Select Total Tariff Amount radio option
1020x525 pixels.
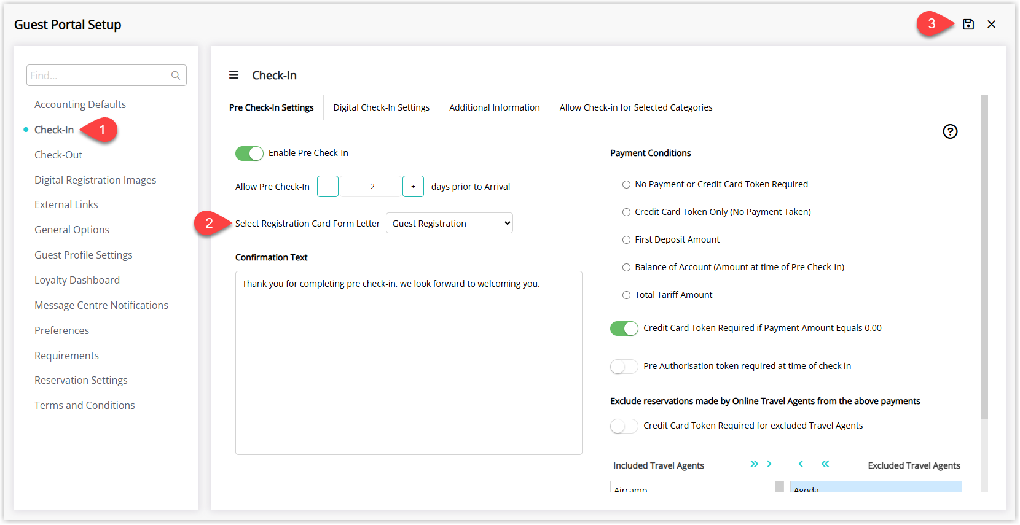click(627, 295)
